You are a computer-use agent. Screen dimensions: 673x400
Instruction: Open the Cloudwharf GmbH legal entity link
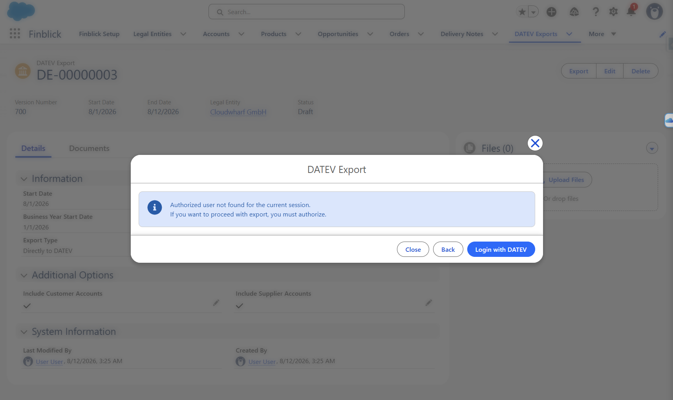(238, 112)
